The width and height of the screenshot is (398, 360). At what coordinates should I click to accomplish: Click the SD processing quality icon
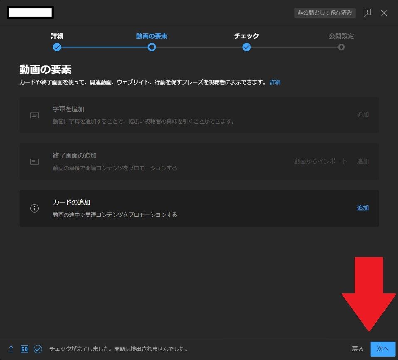pos(25,349)
